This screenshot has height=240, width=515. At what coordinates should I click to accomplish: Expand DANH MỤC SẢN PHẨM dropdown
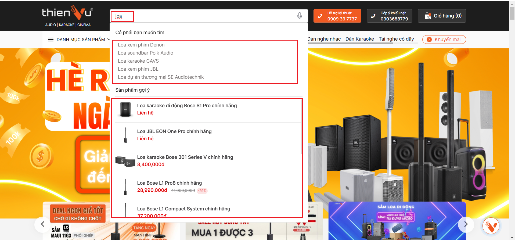pyautogui.click(x=79, y=40)
